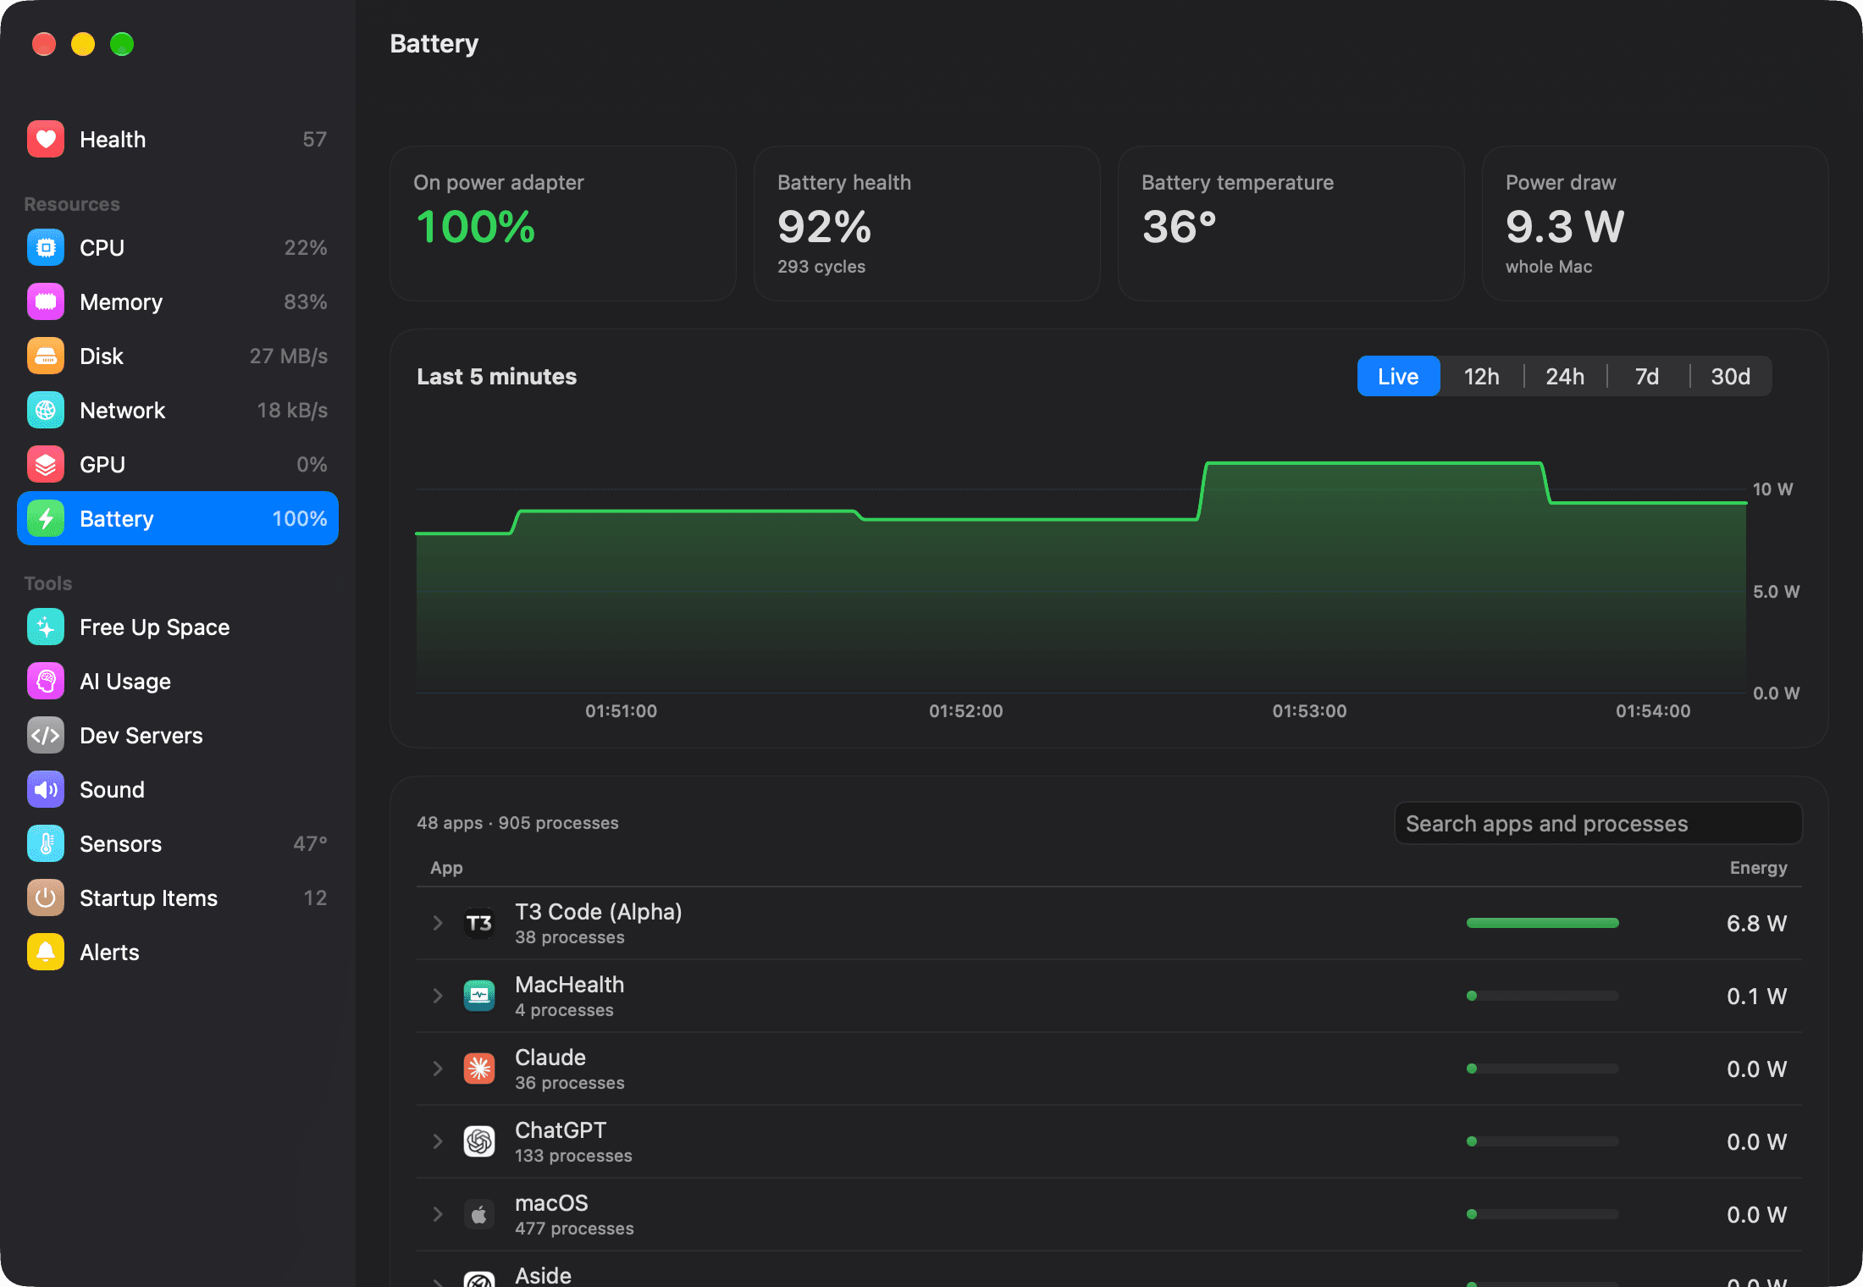Expand the ChatGPT process group
Image resolution: width=1863 pixels, height=1287 pixels.
[x=438, y=1141]
